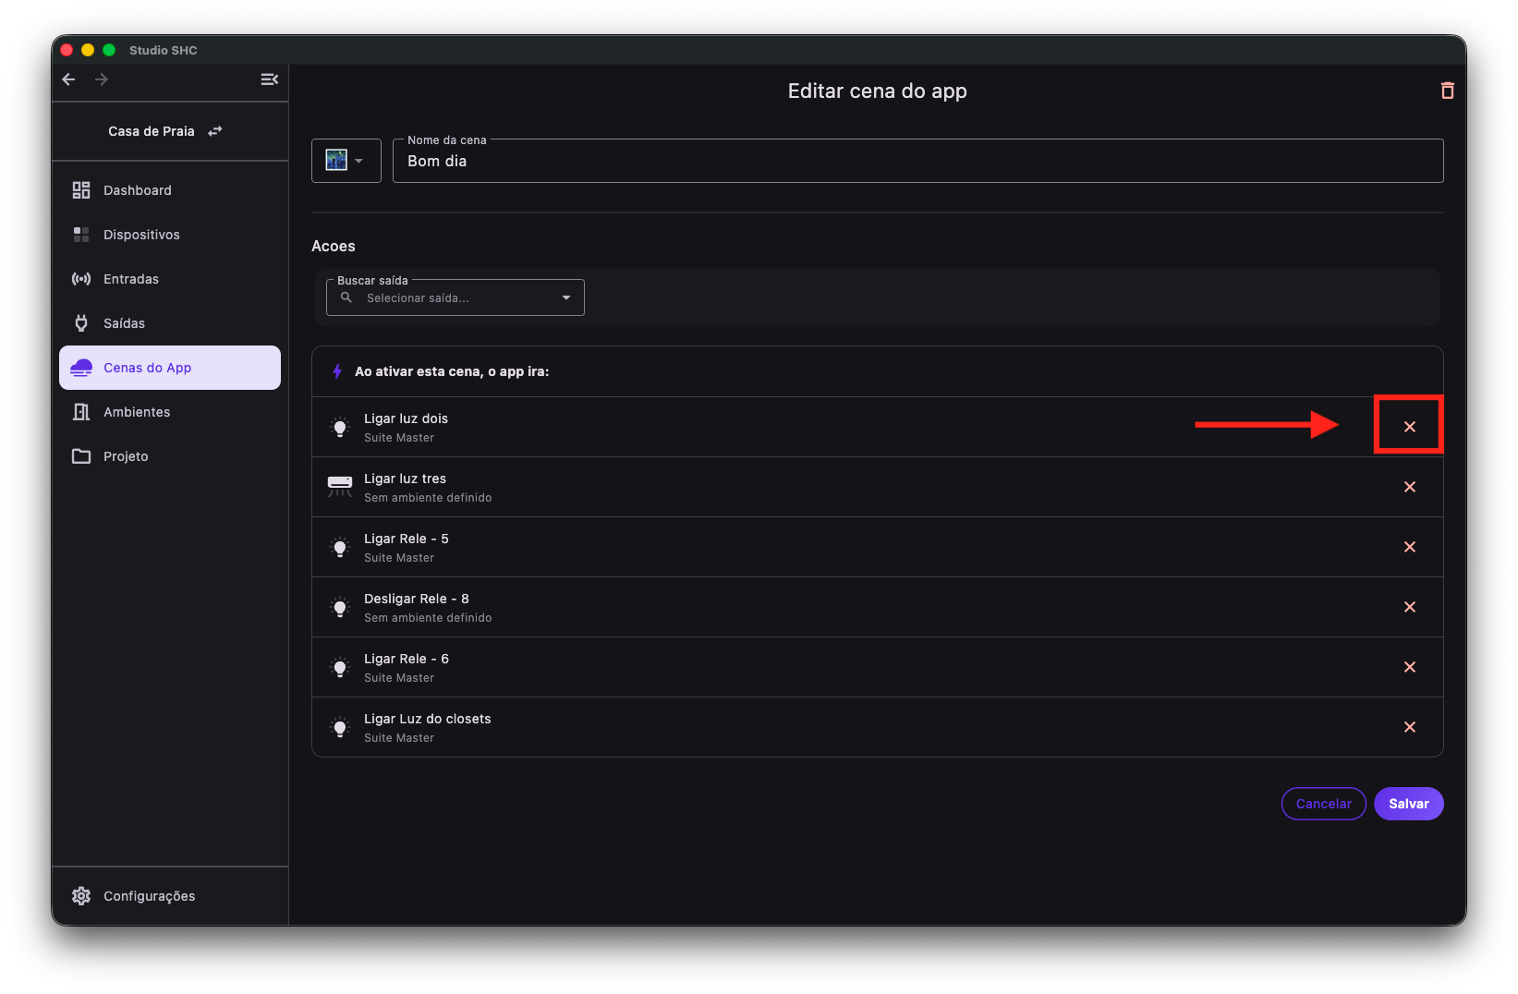Open Configurações settings
Screen dimensions: 1518x994
tap(170, 896)
